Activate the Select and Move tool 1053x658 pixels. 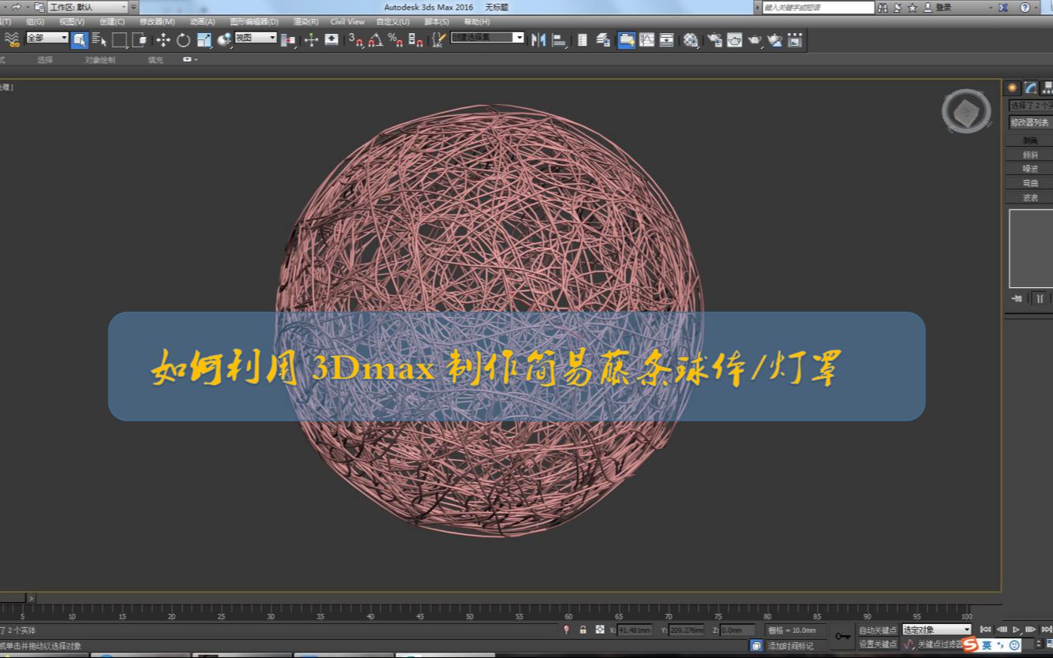[163, 40]
